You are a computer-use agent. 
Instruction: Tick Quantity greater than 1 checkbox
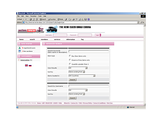(x=70, y=64)
